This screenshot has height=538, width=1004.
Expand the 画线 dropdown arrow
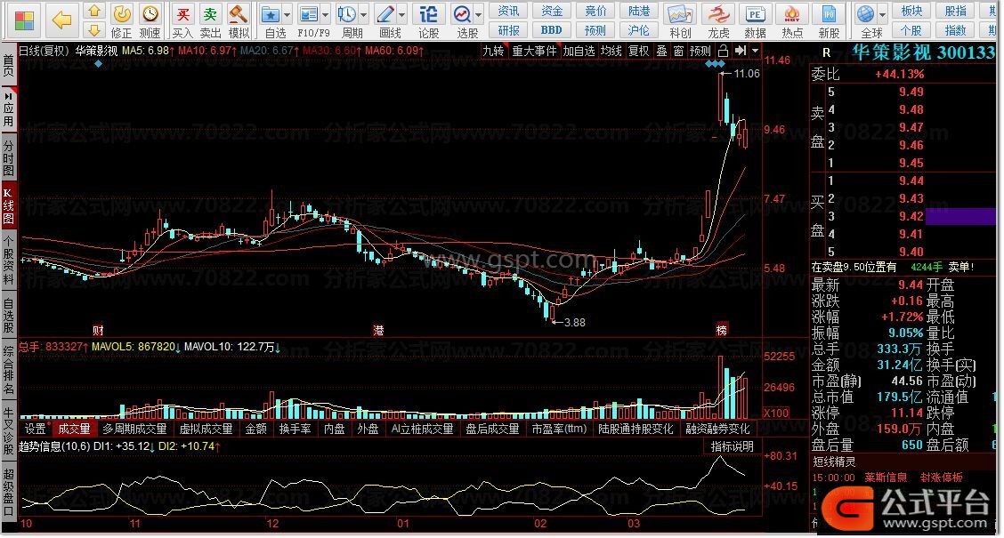[x=402, y=14]
